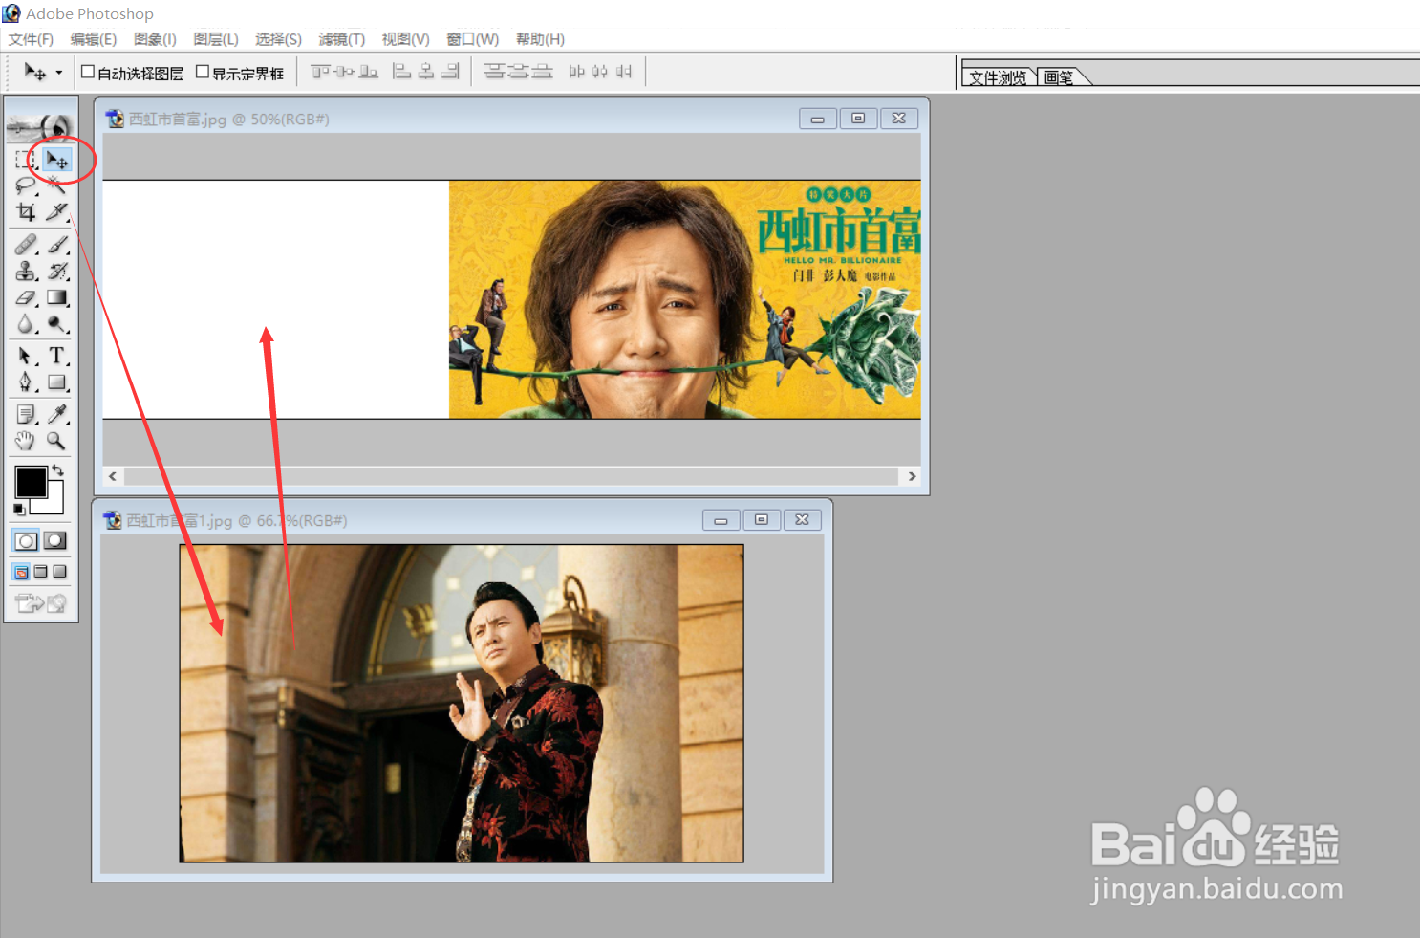Open the Move tool preset picker arrow

(58, 73)
